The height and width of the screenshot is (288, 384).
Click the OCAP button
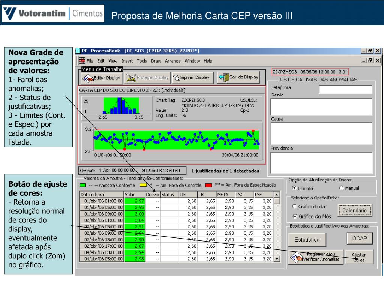pyautogui.click(x=360, y=238)
